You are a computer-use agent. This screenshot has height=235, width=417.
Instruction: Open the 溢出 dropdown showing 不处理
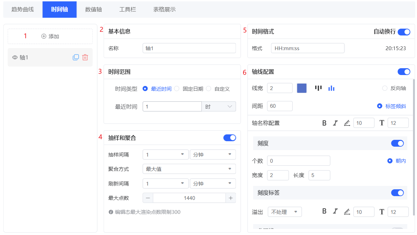[x=285, y=212]
